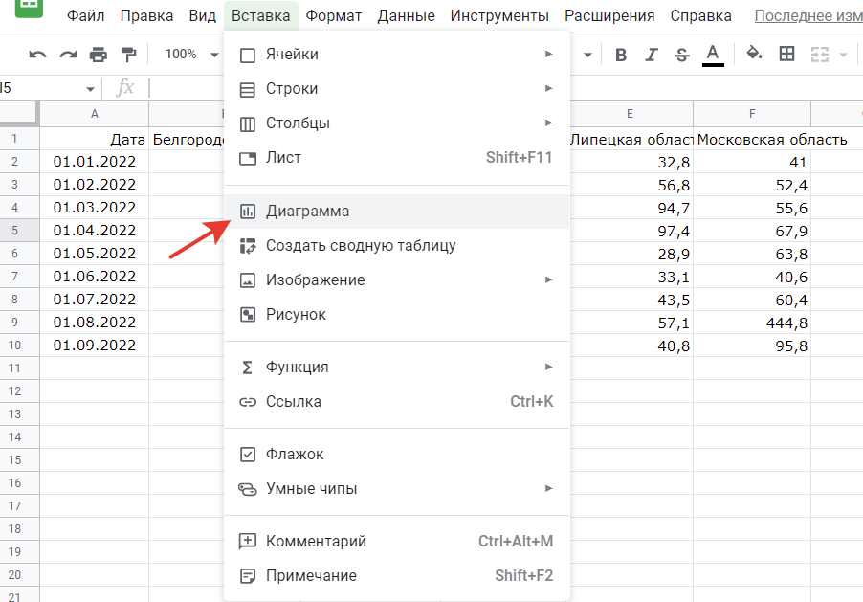This screenshot has height=602, width=863.
Task: Open the Text color picker
Action: tap(712, 55)
